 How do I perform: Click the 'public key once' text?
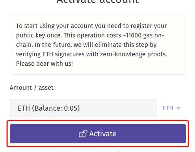pyautogui.click(x=39, y=35)
